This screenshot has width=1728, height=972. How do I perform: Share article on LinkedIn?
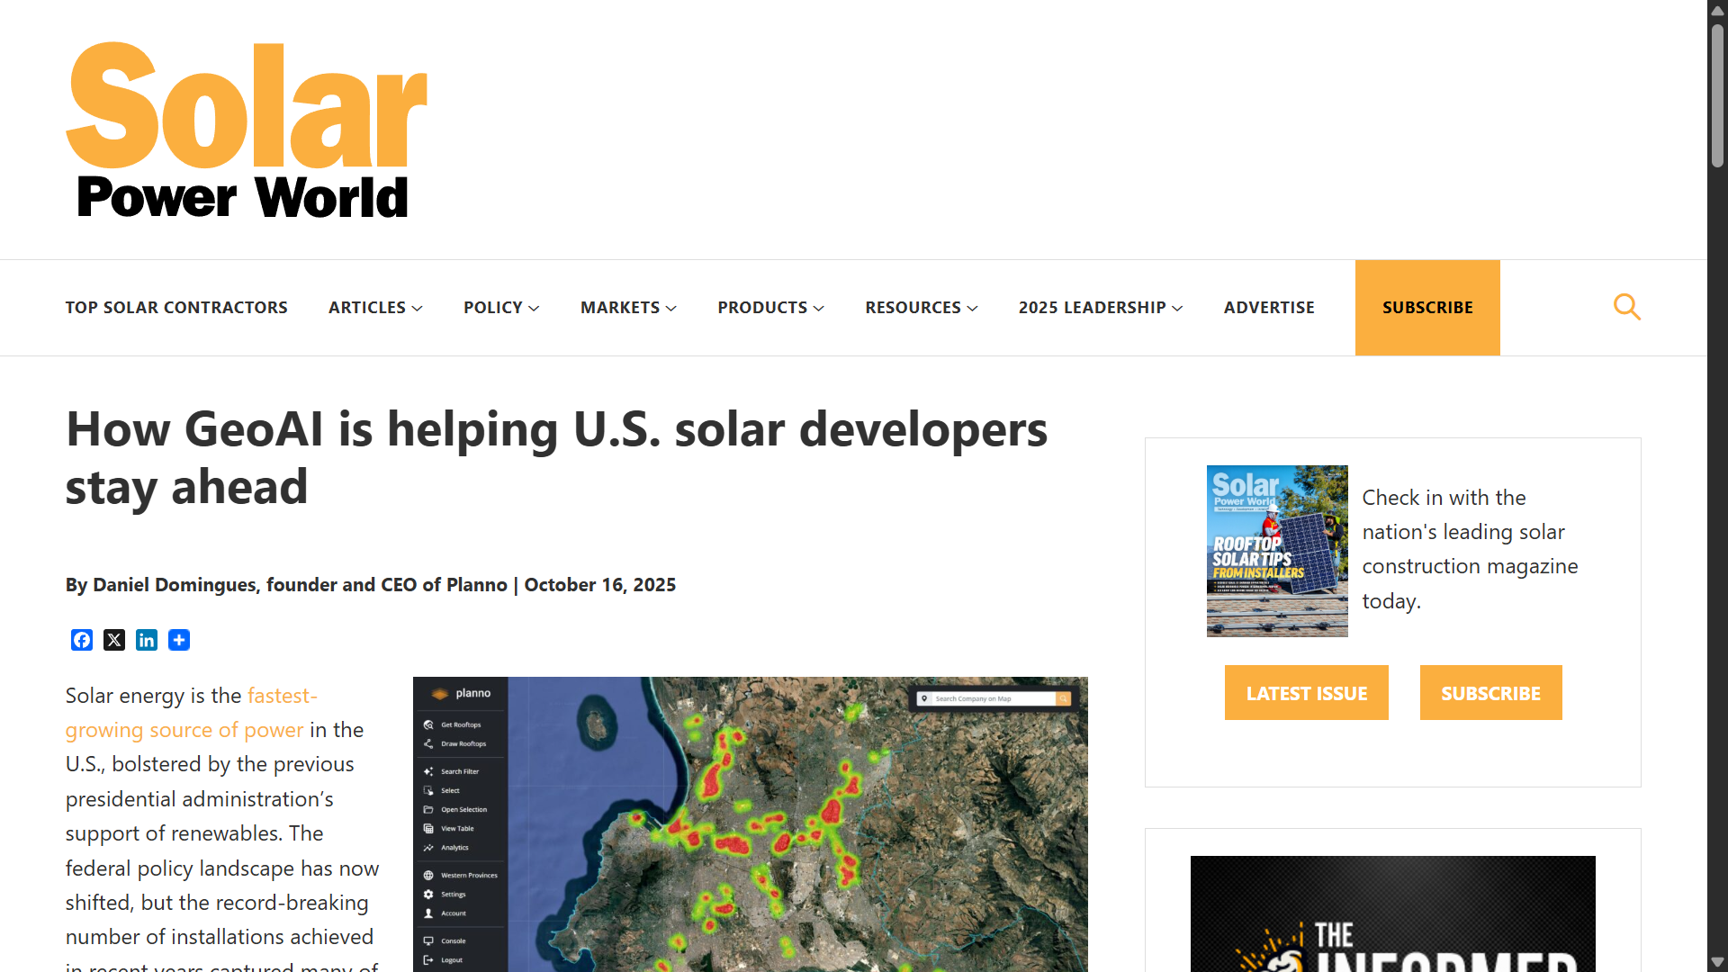point(147,640)
